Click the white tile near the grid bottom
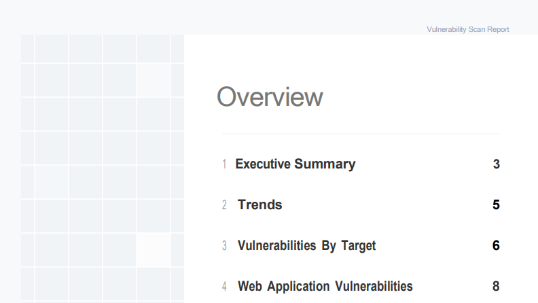The width and height of the screenshot is (538, 303). (153, 250)
